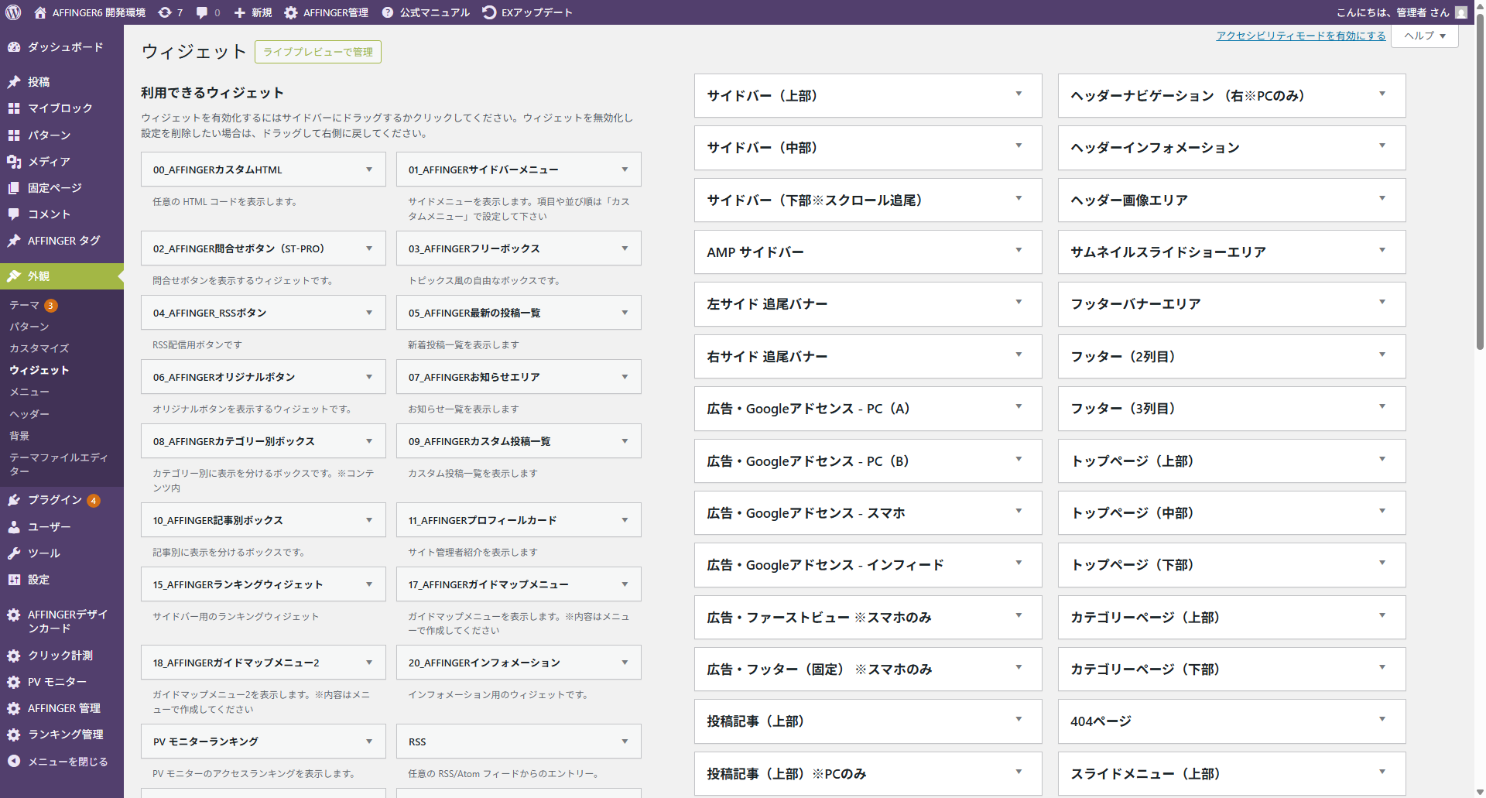Click the PV モニター gear icon
The width and height of the screenshot is (1486, 798).
pos(14,682)
